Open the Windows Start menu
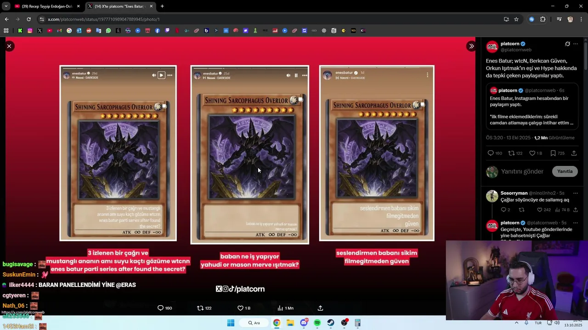 (231, 323)
